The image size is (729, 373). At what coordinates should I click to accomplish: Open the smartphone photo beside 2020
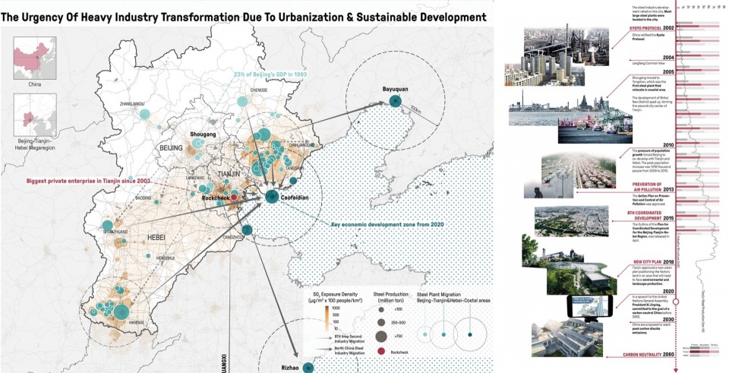click(589, 307)
